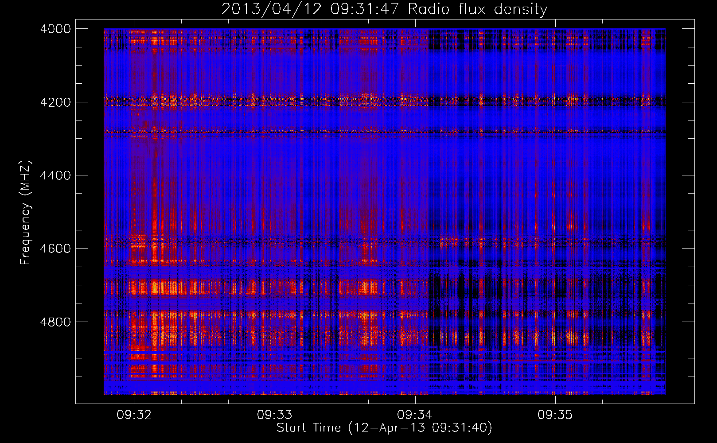Viewport: 717px width, 443px height.
Task: Click the 09:34 time axis label
Action: point(415,415)
